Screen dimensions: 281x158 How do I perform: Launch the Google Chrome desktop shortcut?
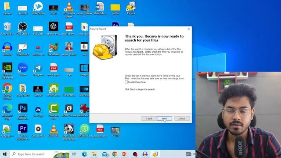click(7, 91)
